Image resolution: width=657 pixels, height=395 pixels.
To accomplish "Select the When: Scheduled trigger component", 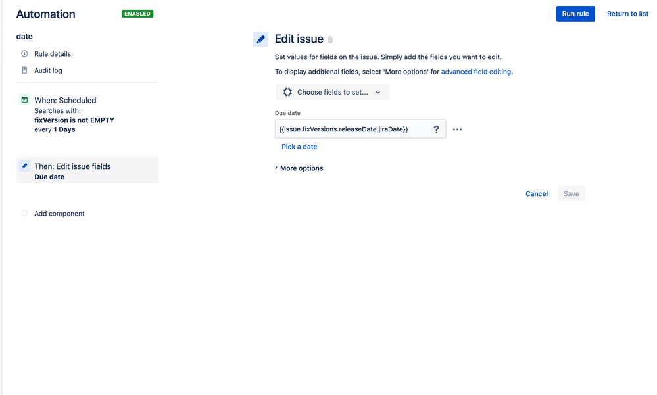I will (65, 101).
